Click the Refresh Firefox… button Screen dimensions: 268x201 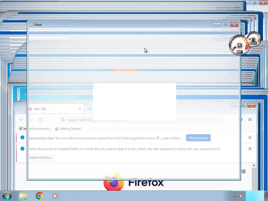[41, 158]
